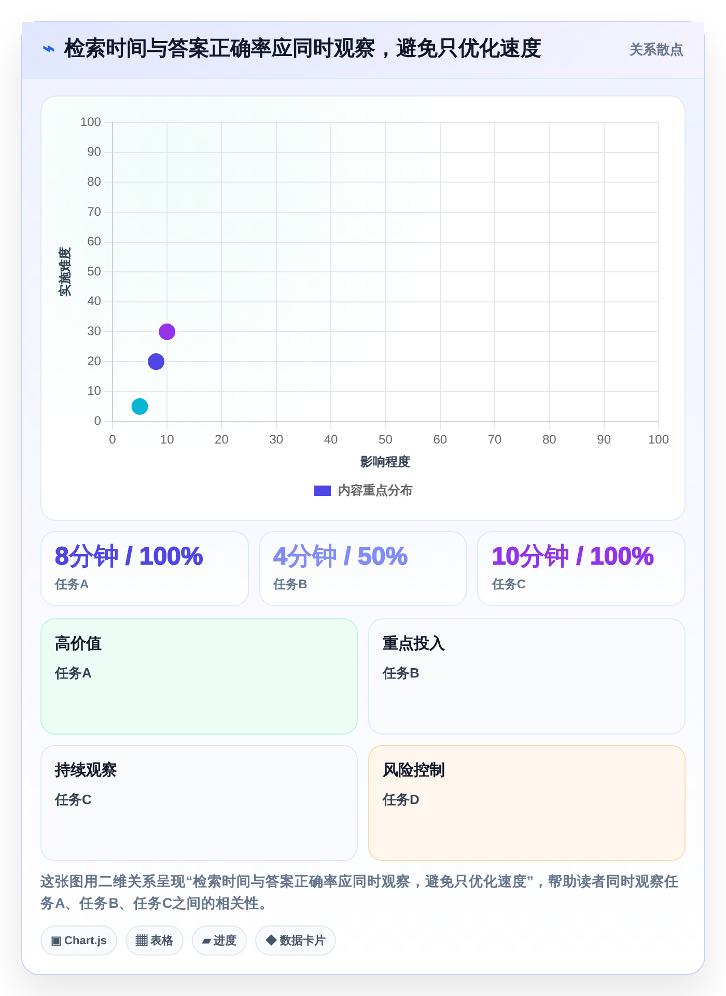Click 任务B text in 重点投入 card
The height and width of the screenshot is (996, 726).
(x=401, y=673)
